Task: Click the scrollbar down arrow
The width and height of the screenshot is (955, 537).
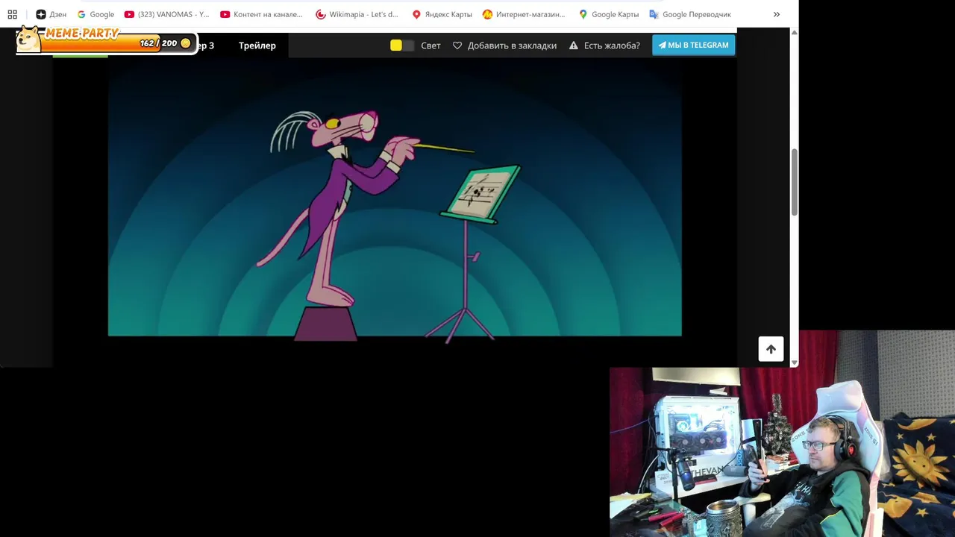Action: point(794,362)
